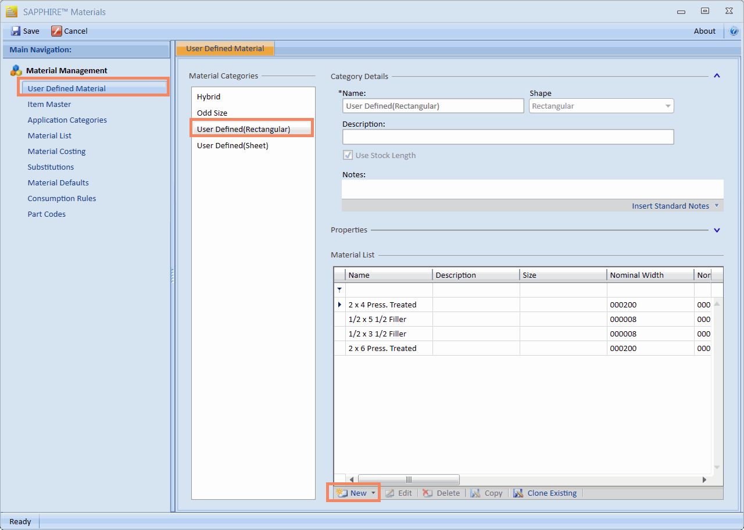The image size is (744, 530).
Task: Sort by the Size column header
Action: (563, 275)
